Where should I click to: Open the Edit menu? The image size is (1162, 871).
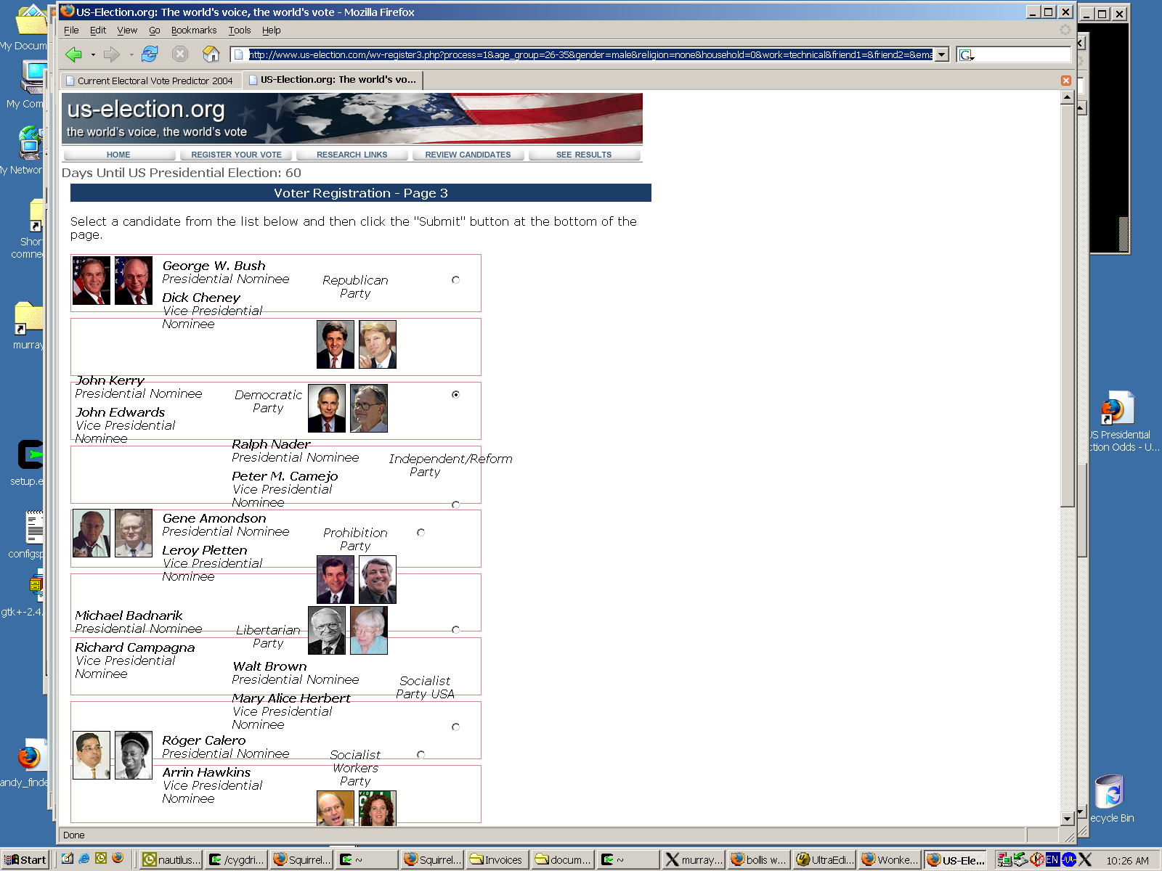click(98, 30)
